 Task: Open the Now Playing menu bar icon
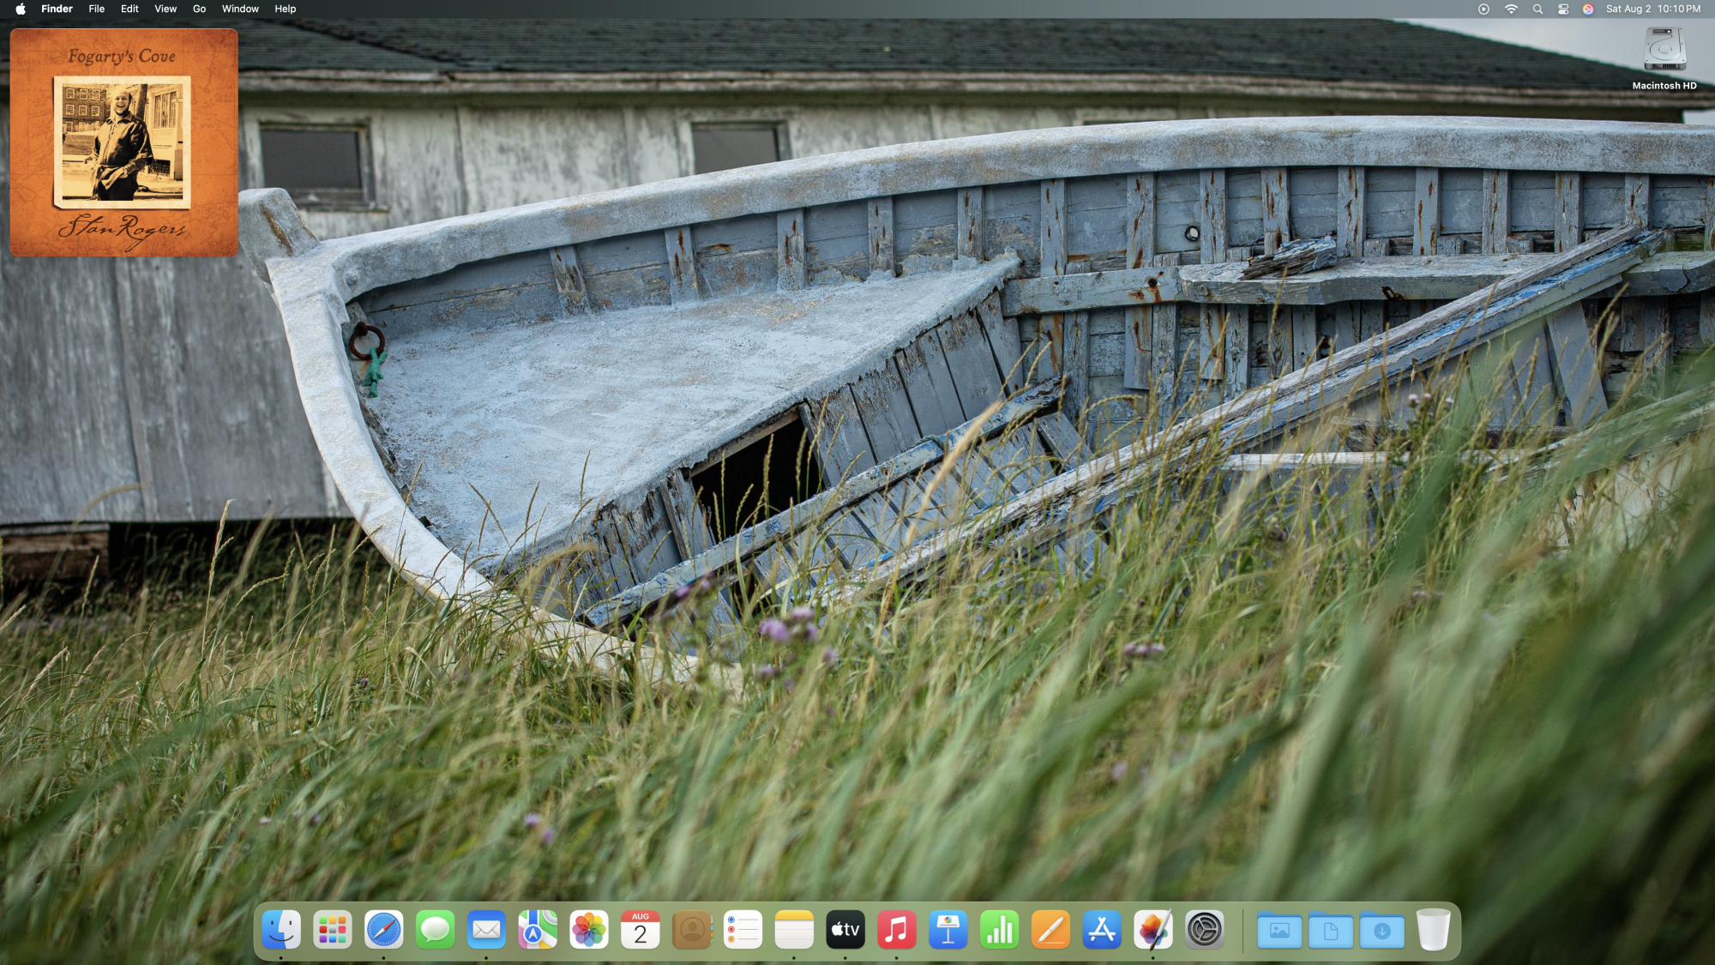(x=1483, y=9)
